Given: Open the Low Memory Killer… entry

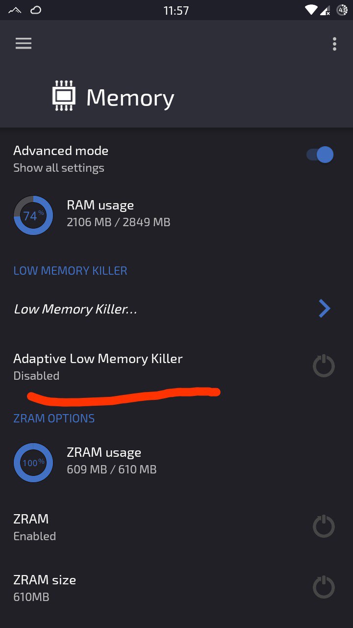Looking at the screenshot, I should (x=176, y=309).
